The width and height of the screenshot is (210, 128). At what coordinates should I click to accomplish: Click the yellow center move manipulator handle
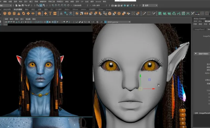[x=140, y=89]
